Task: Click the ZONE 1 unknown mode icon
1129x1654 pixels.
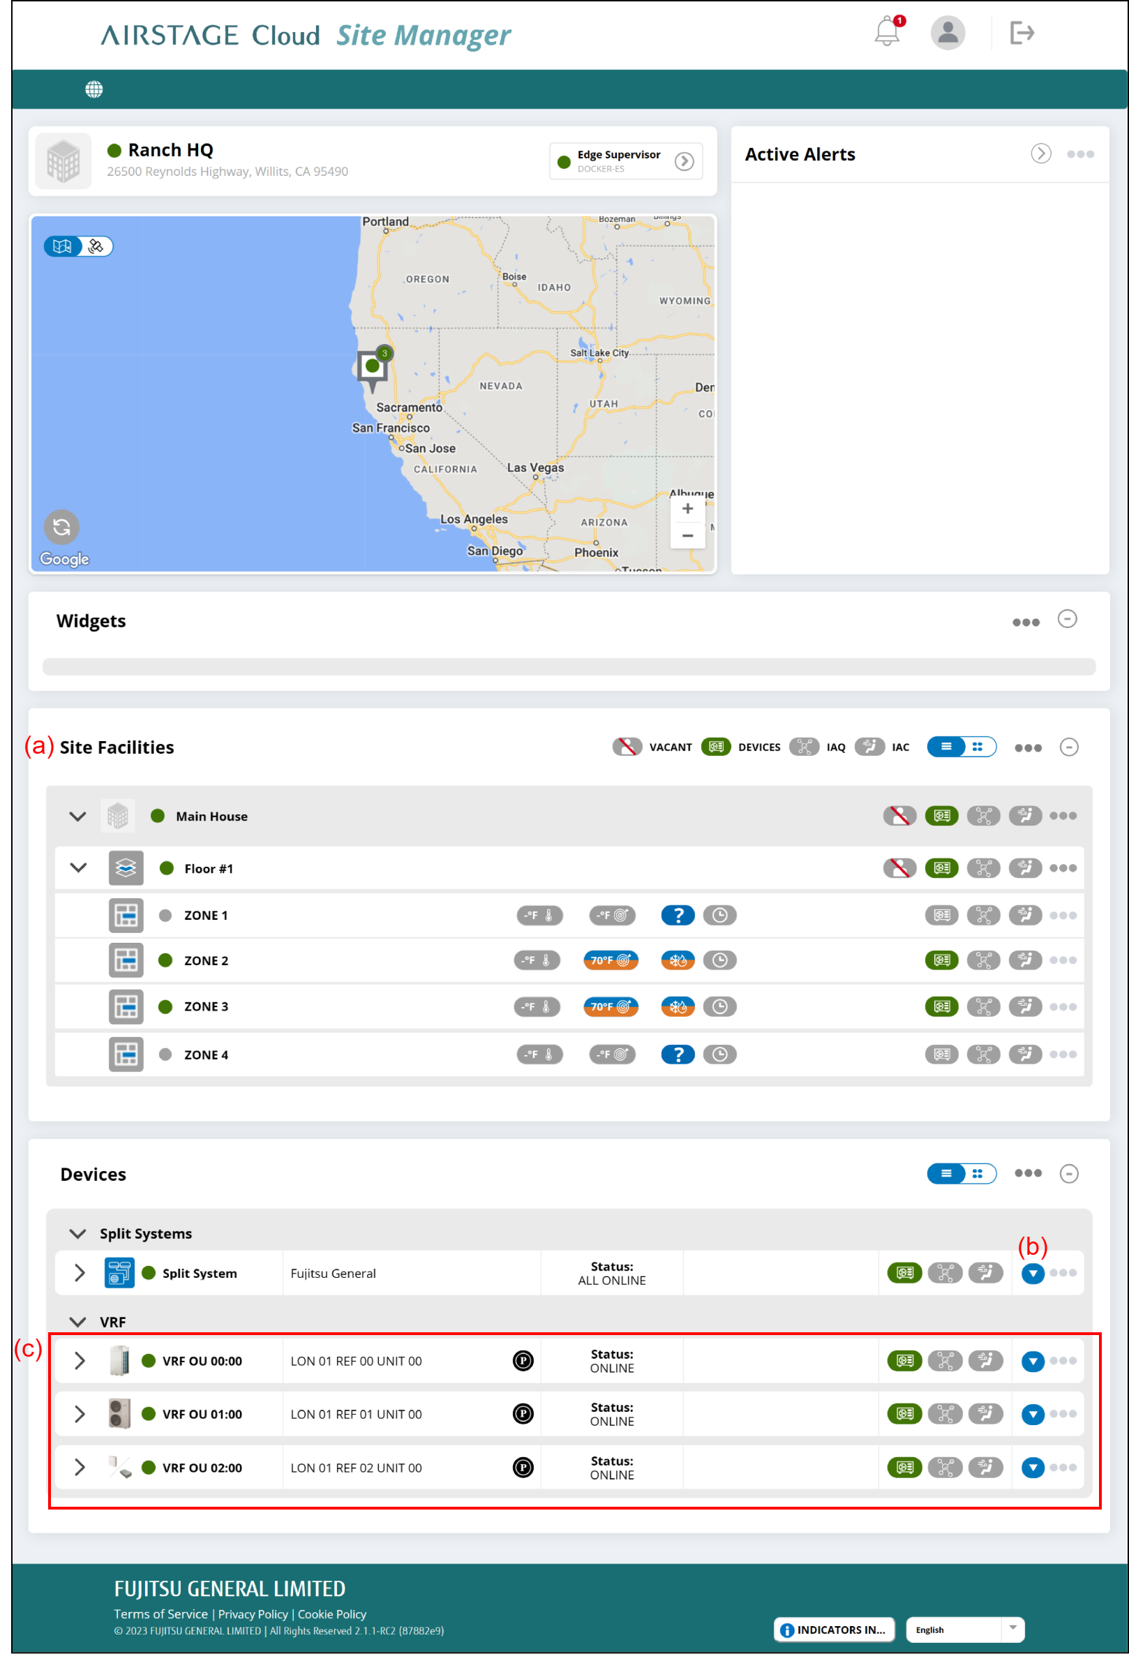Action: click(x=678, y=915)
